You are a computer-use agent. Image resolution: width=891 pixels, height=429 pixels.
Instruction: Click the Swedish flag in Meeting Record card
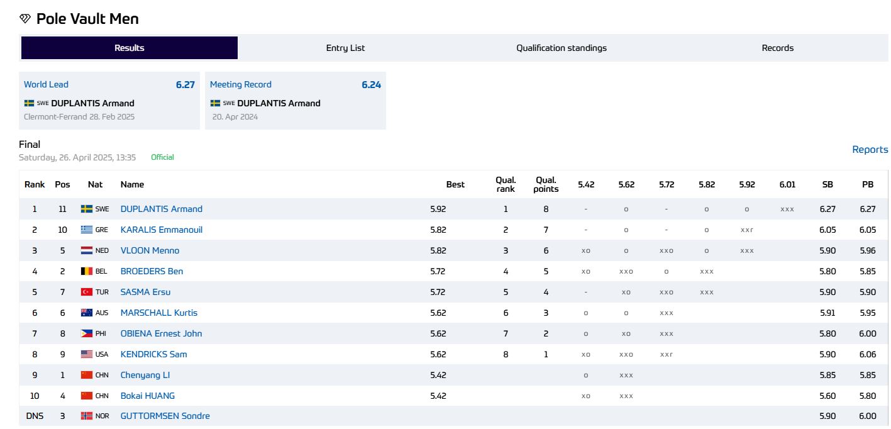[215, 103]
